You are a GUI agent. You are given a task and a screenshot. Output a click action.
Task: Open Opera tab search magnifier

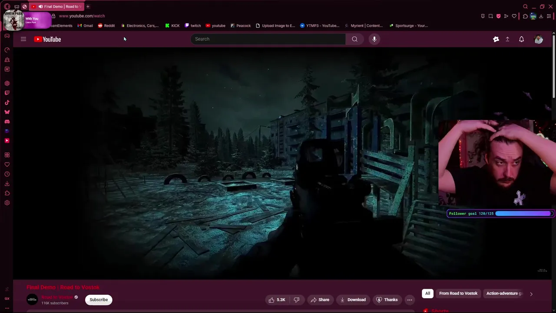click(x=525, y=7)
